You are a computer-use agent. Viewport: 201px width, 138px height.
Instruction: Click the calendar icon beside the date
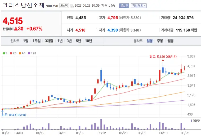[72, 6]
